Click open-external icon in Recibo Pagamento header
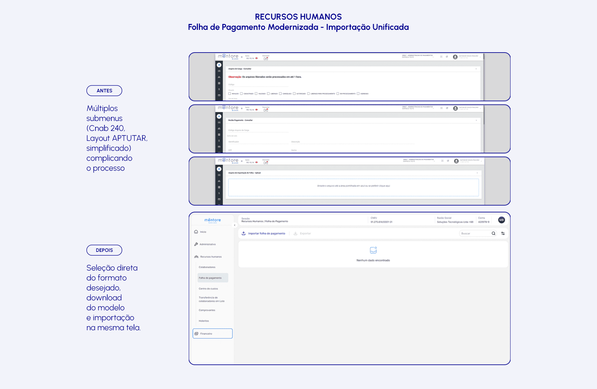The width and height of the screenshot is (597, 389). click(447, 108)
